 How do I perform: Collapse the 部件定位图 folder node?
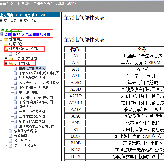(6, 63)
